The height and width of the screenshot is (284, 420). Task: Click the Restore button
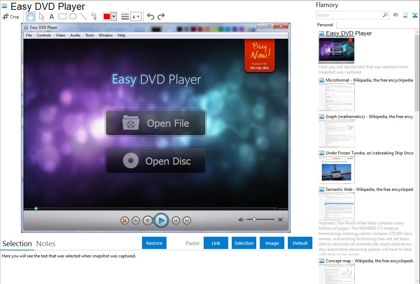[x=154, y=243]
